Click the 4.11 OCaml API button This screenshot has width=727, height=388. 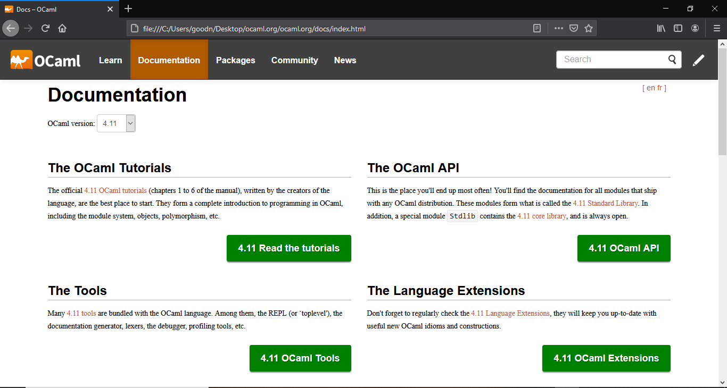pos(624,248)
